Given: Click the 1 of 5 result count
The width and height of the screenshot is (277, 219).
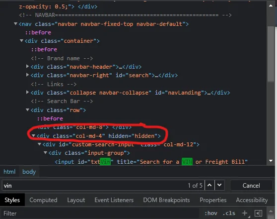Looking at the screenshot, I should pyautogui.click(x=195, y=186).
